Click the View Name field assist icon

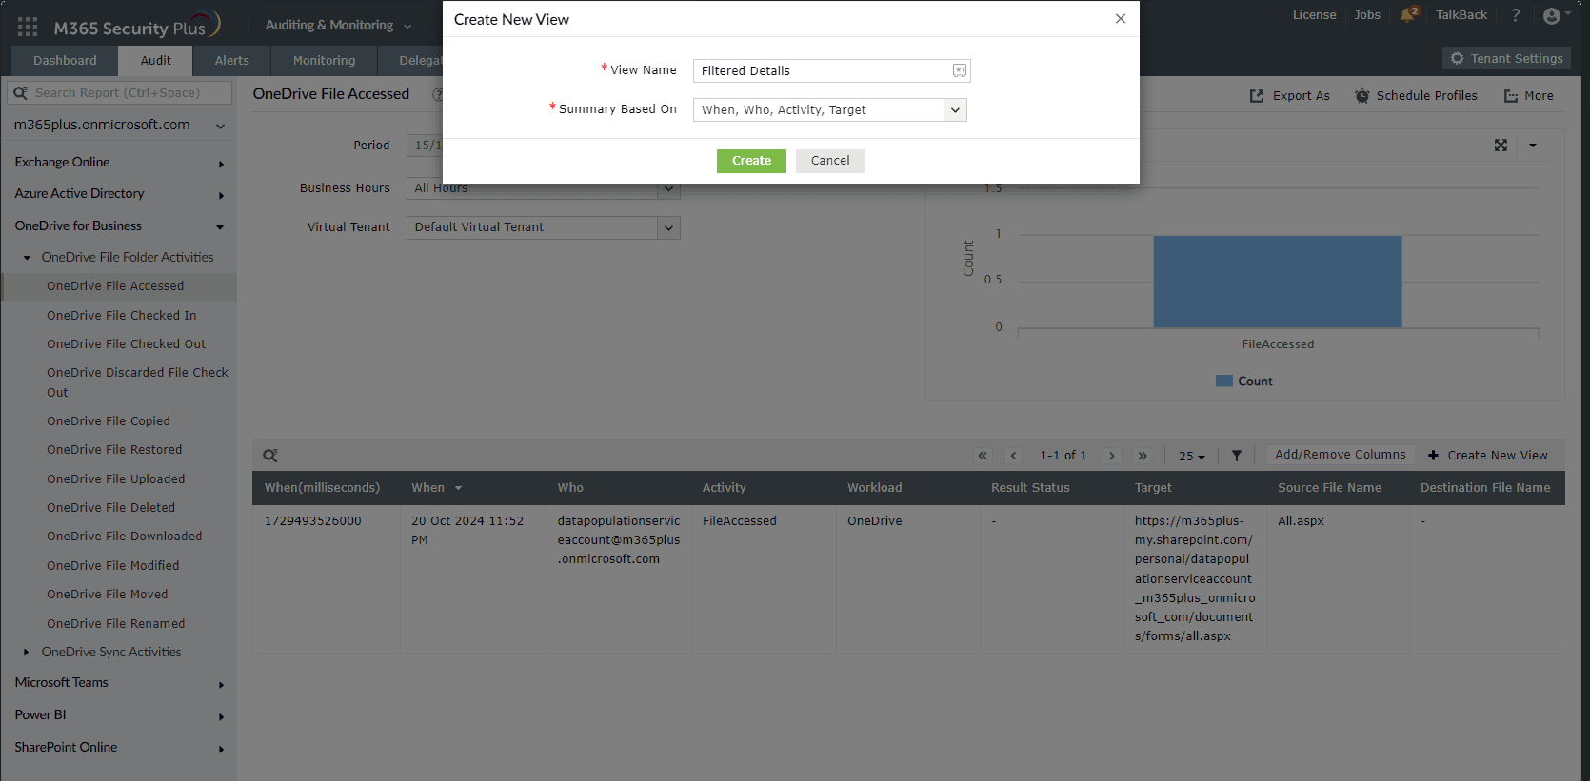tap(960, 70)
